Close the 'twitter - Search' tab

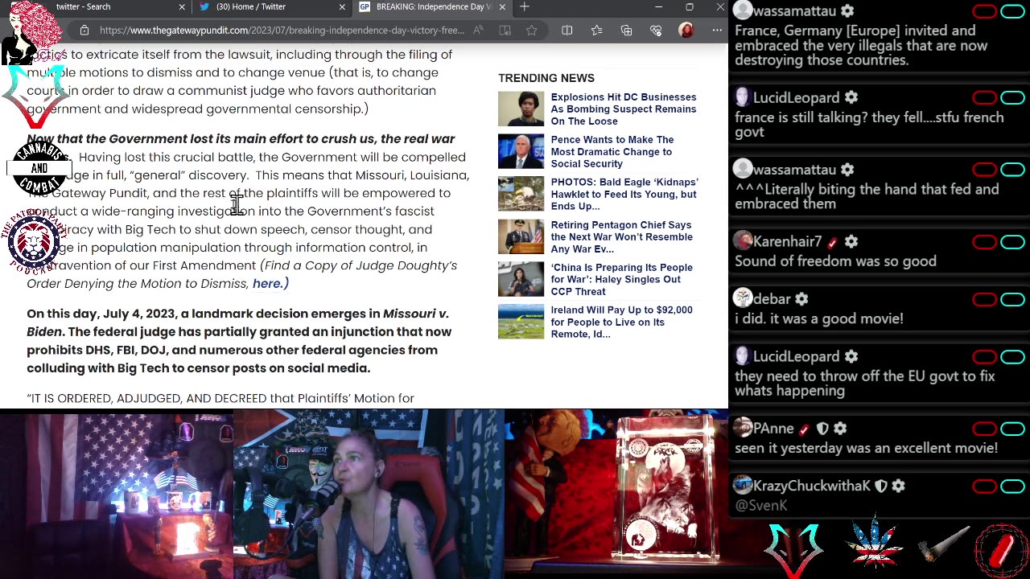(x=182, y=7)
